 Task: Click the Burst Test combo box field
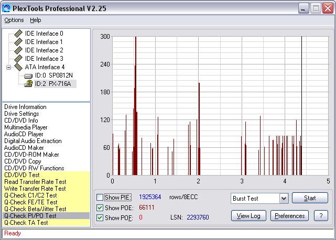(x=259, y=199)
